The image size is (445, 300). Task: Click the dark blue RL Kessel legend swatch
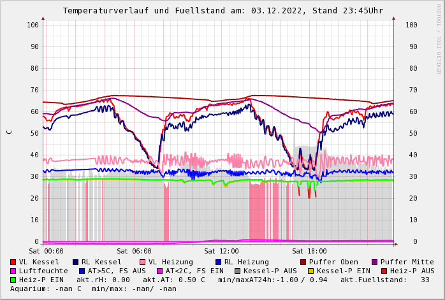coord(76,262)
